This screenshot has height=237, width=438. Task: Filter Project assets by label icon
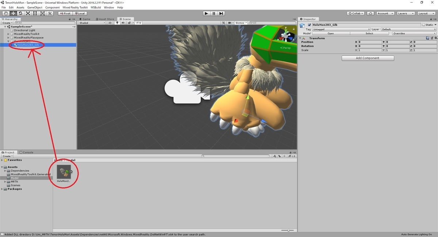(280, 156)
